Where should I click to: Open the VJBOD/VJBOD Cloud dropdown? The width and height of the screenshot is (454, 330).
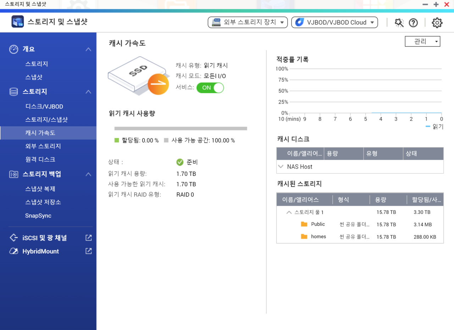tap(334, 22)
